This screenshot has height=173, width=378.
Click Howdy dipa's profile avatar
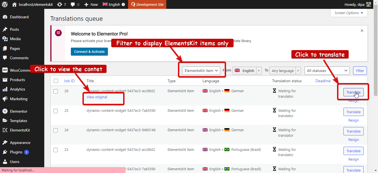click(x=368, y=4)
